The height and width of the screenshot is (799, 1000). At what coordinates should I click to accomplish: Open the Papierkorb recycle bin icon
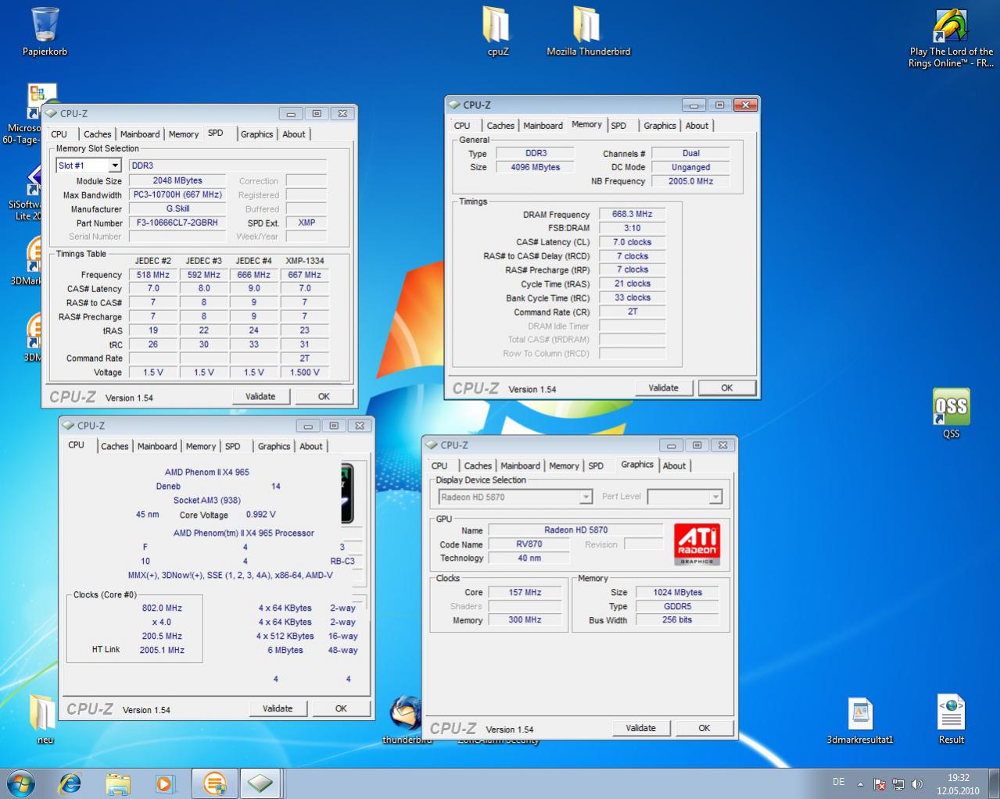coord(45,31)
